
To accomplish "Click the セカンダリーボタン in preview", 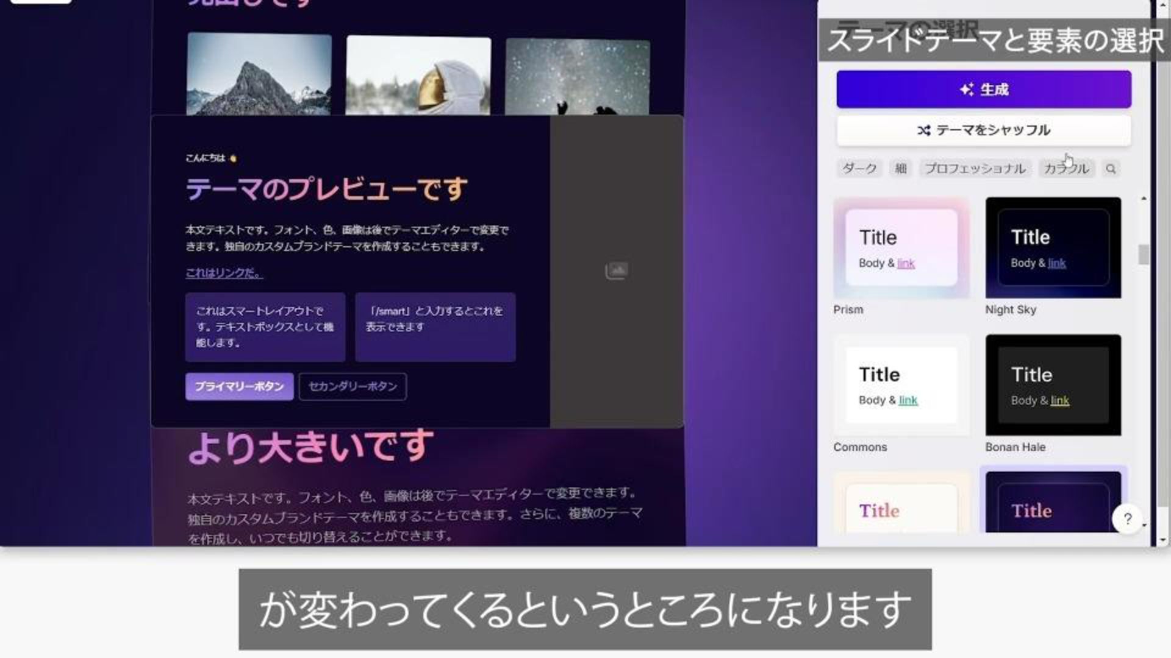I will pyautogui.click(x=353, y=386).
